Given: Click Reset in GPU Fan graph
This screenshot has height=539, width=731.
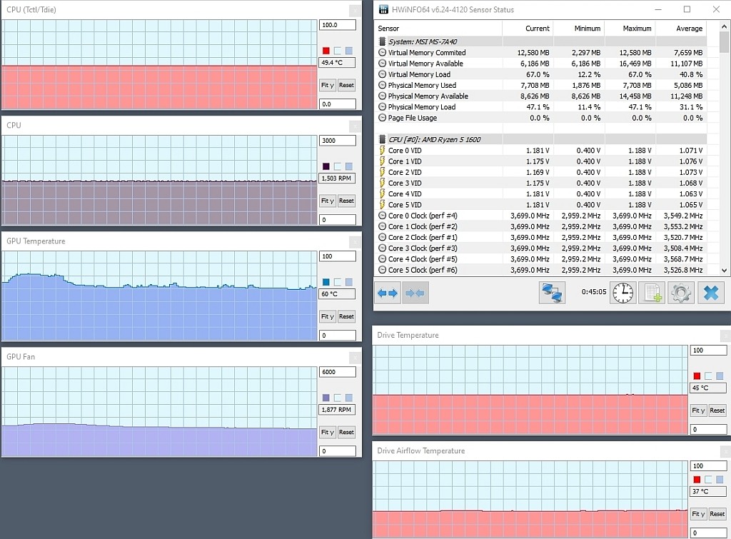Looking at the screenshot, I should pos(346,432).
